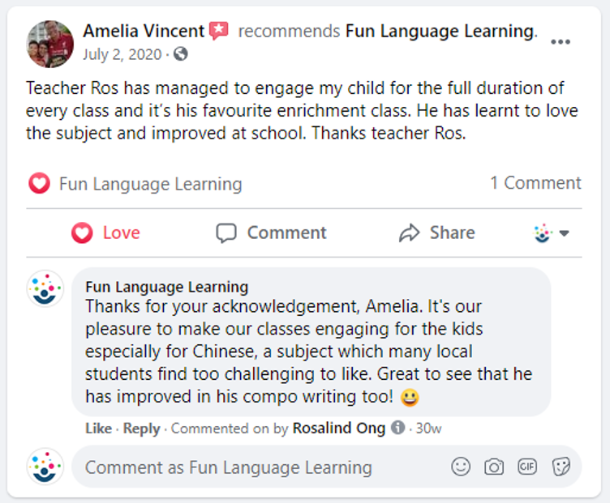610x503 pixels.
Task: Click Amelia Vincent's profile picture thumbnail
Action: click(x=51, y=44)
